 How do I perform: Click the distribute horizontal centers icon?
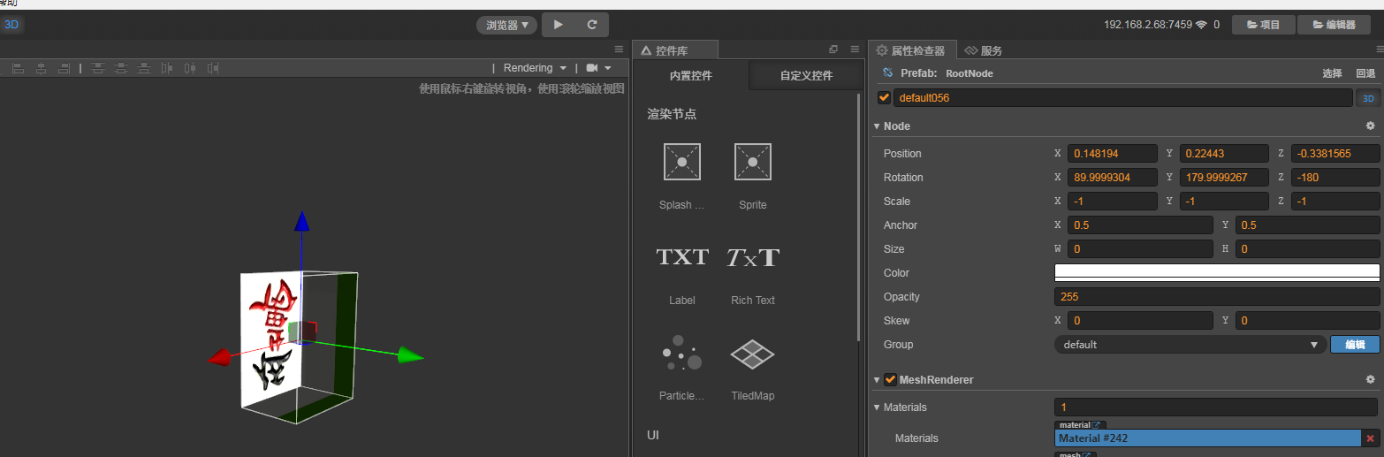point(190,68)
